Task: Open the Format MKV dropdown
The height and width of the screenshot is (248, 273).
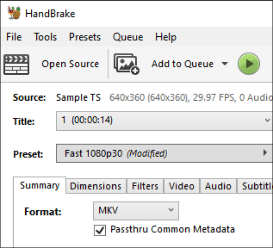Action: click(136, 211)
